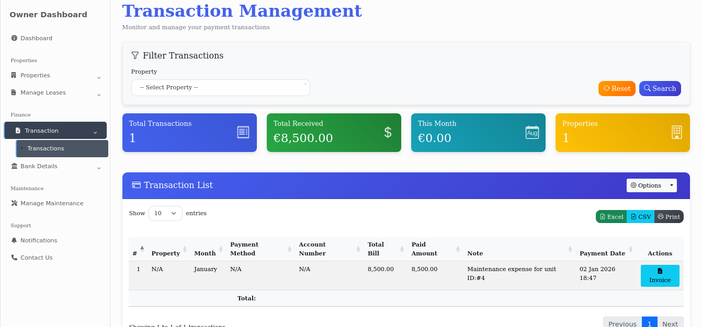Expand the Manage Leases submenu chevron
The width and height of the screenshot is (702, 327).
(x=99, y=94)
